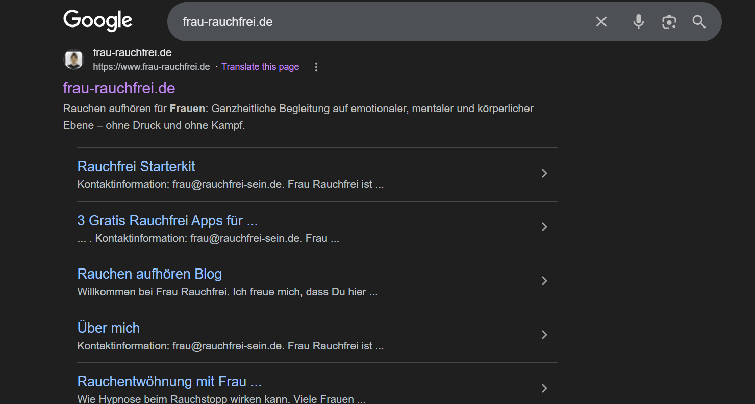This screenshot has width=755, height=404.
Task: Go to the 'Über mich' sitelink
Action: tap(109, 328)
